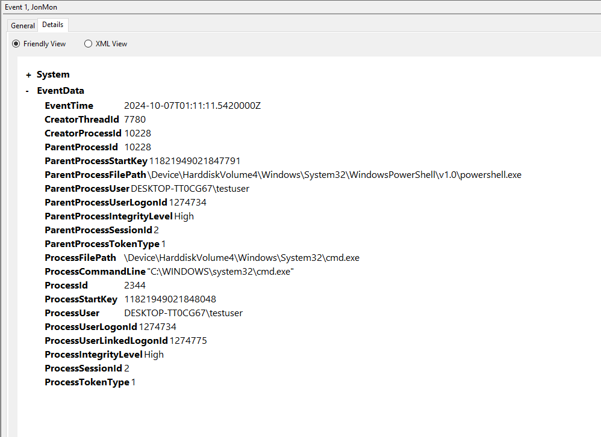Click the System heading text
601x437 pixels.
click(x=53, y=75)
